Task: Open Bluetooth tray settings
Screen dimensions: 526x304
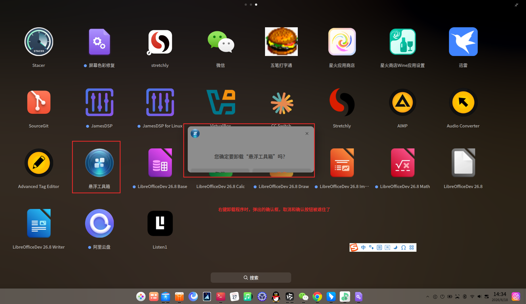Action: [x=465, y=297]
